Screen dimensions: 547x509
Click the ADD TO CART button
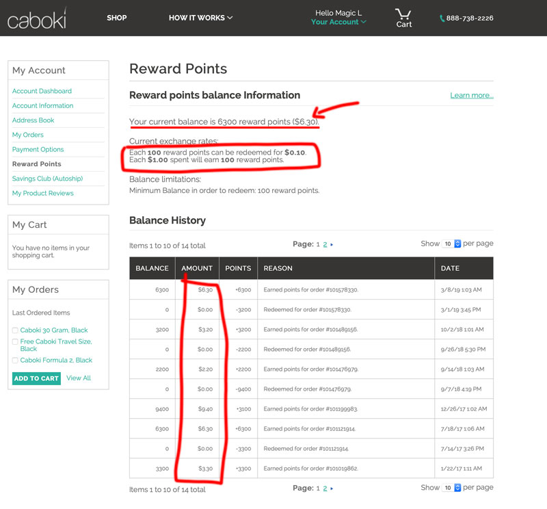pyautogui.click(x=36, y=378)
